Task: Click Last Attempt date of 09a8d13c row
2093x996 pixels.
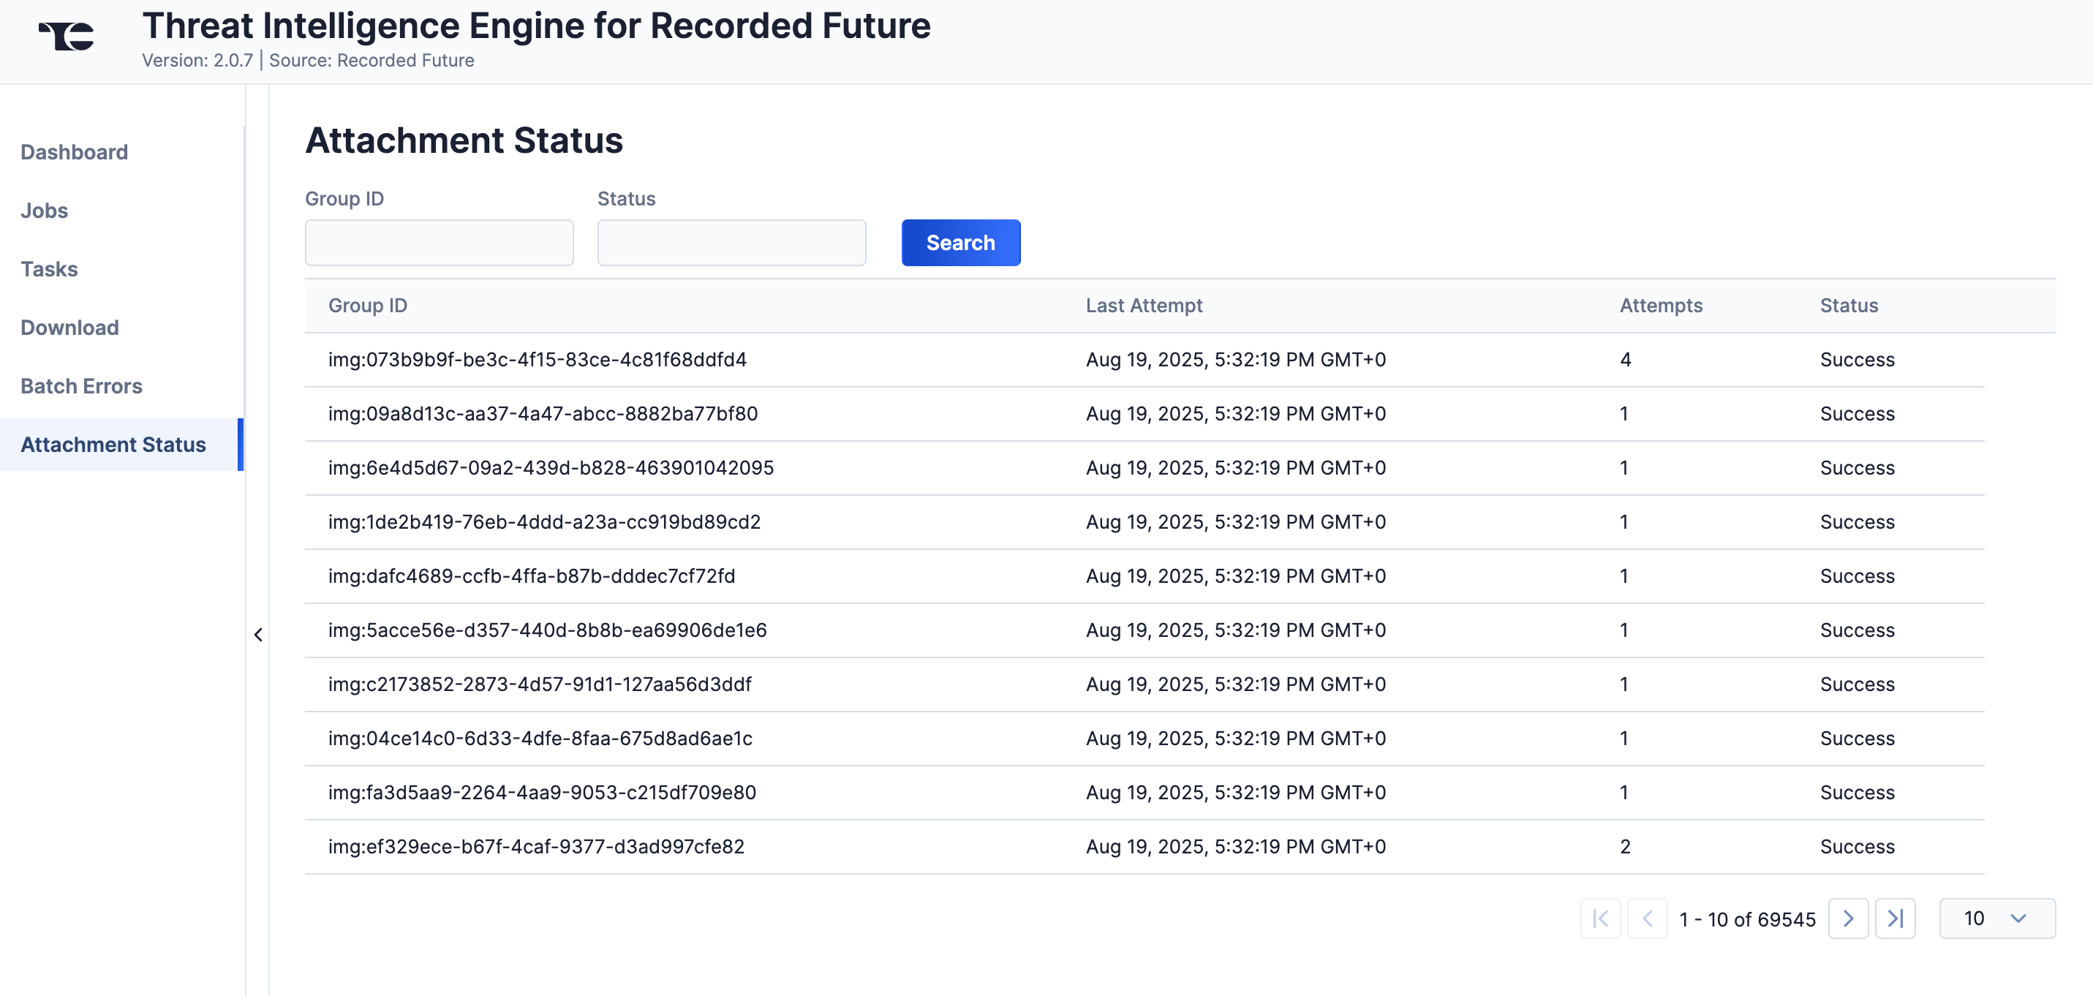Action: (1235, 415)
